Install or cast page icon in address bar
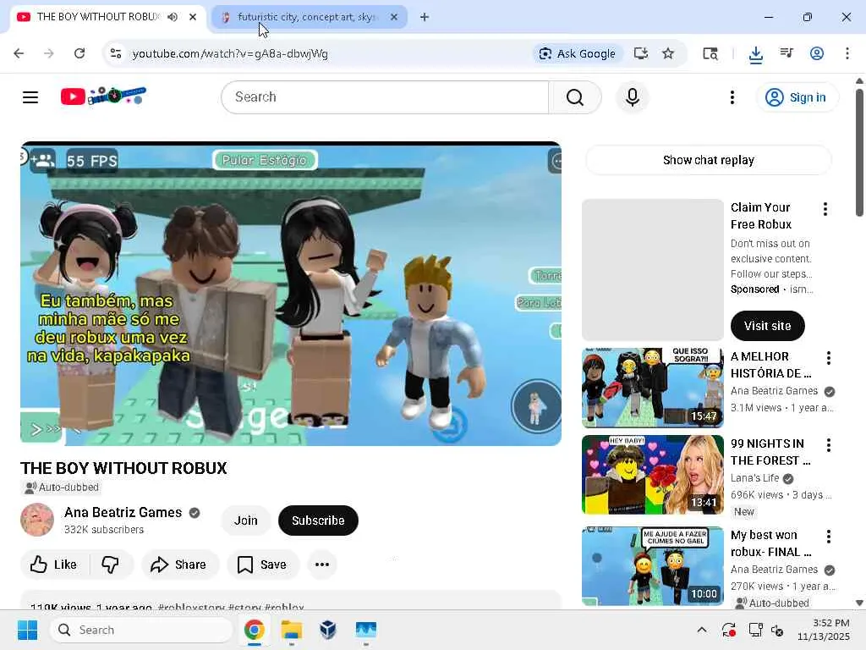The width and height of the screenshot is (866, 650). coord(641,53)
